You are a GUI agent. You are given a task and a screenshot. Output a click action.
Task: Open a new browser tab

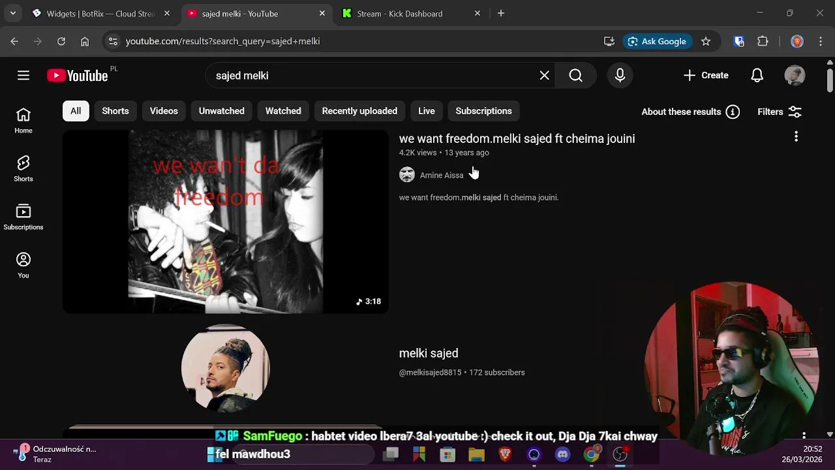pyautogui.click(x=501, y=13)
